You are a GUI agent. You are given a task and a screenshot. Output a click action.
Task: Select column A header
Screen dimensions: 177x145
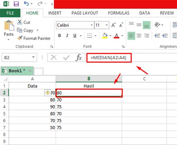pos(32,79)
